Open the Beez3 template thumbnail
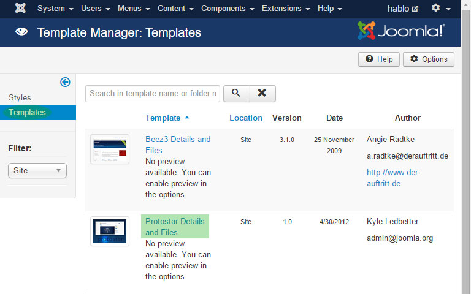This screenshot has height=294, width=471. point(110,149)
